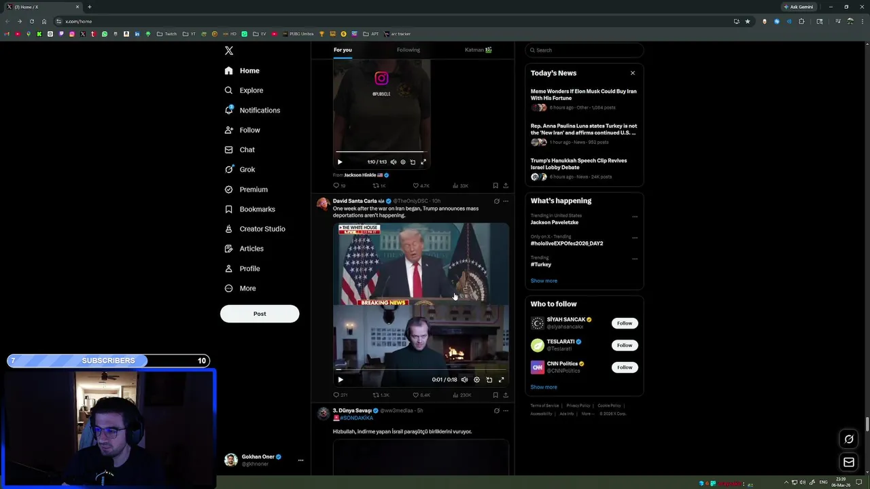Show more under Who to follow
This screenshot has width=870, height=489.
[x=544, y=387]
